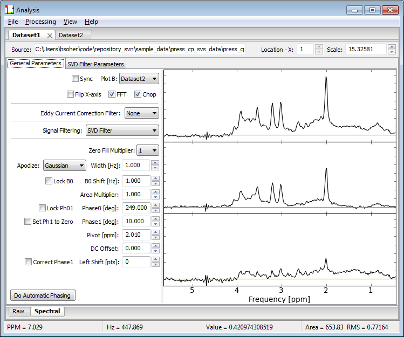Click the Location X value field

[x=305, y=49]
